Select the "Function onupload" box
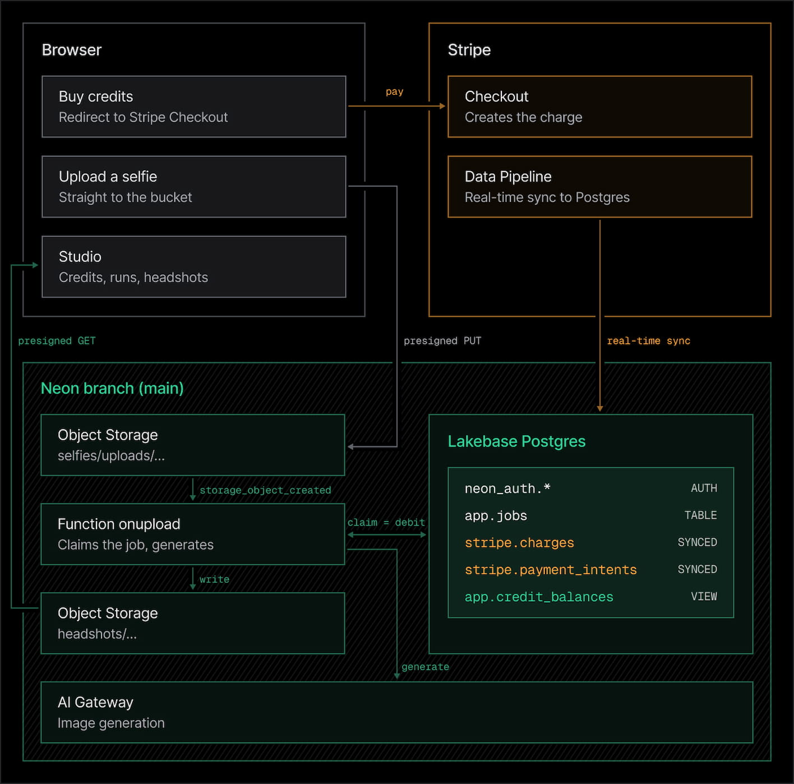The height and width of the screenshot is (784, 794). point(193,534)
